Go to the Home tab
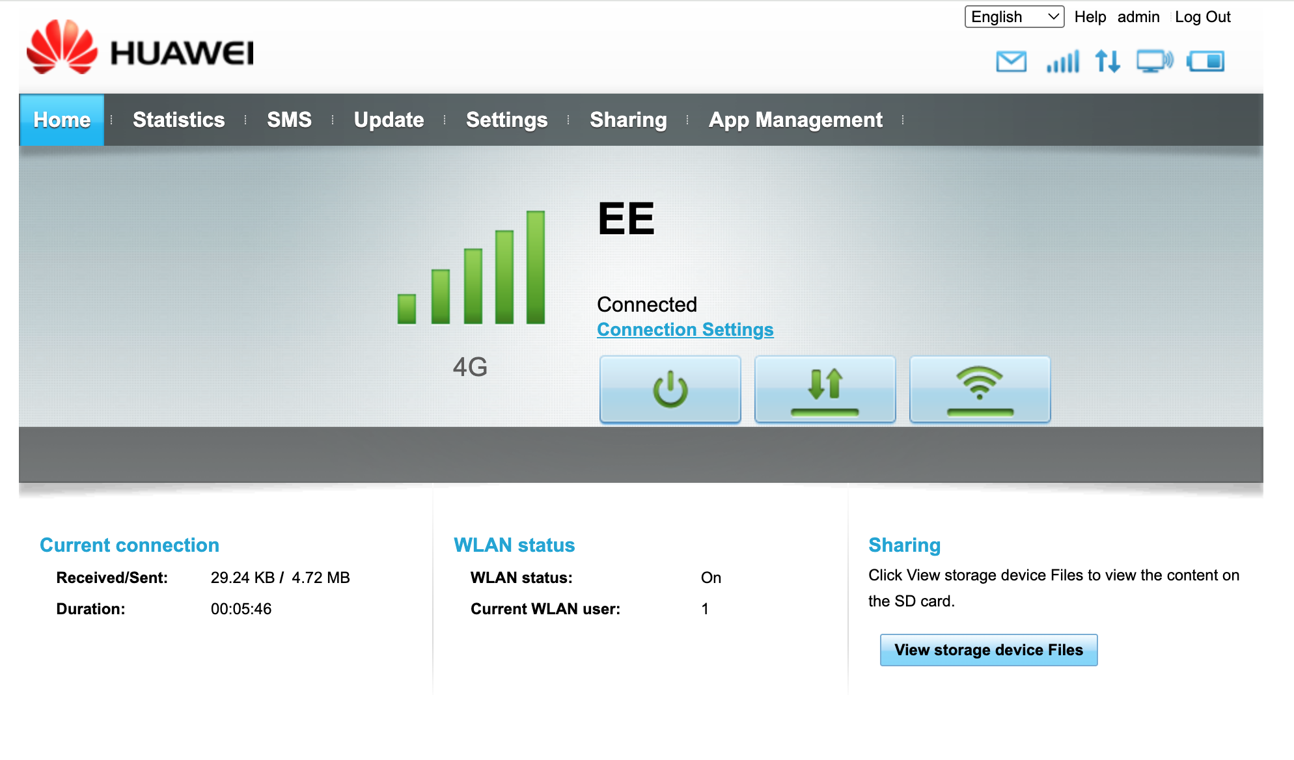This screenshot has width=1294, height=760. 62,120
